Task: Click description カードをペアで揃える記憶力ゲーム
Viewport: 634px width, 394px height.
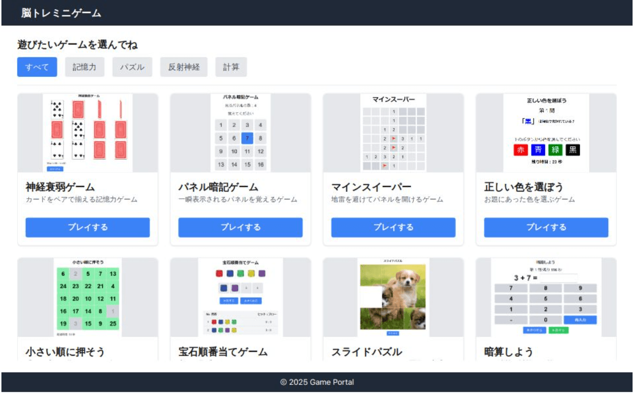Action: [x=81, y=200]
